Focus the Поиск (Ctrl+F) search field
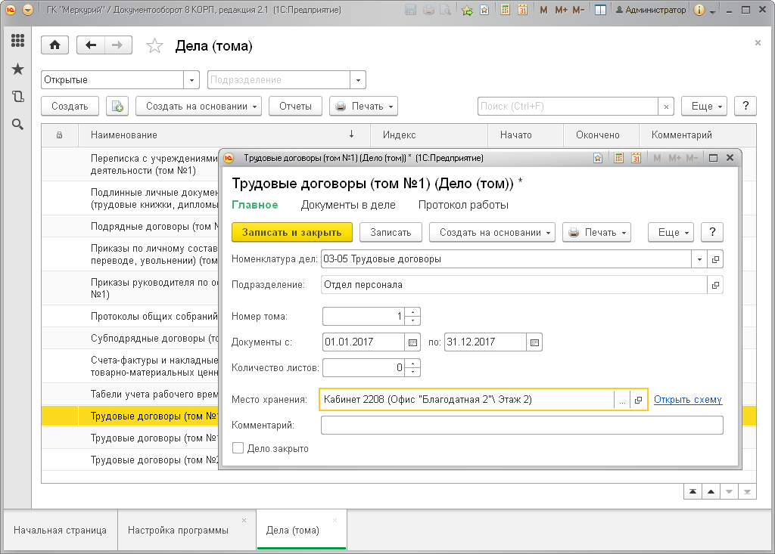775x554 pixels. 568,106
